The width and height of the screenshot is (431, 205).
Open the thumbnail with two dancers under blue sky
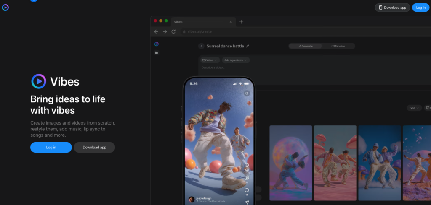pos(380,163)
